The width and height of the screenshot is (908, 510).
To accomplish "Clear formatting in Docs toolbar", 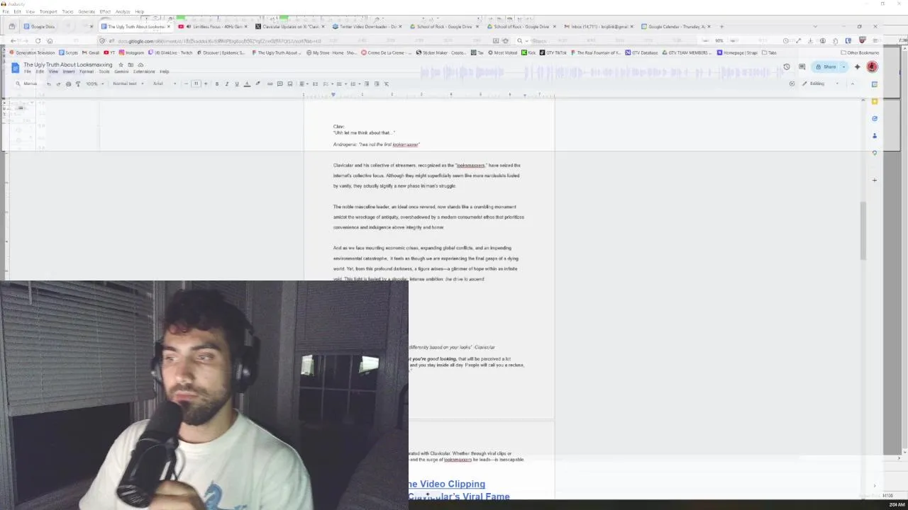I will pos(386,84).
